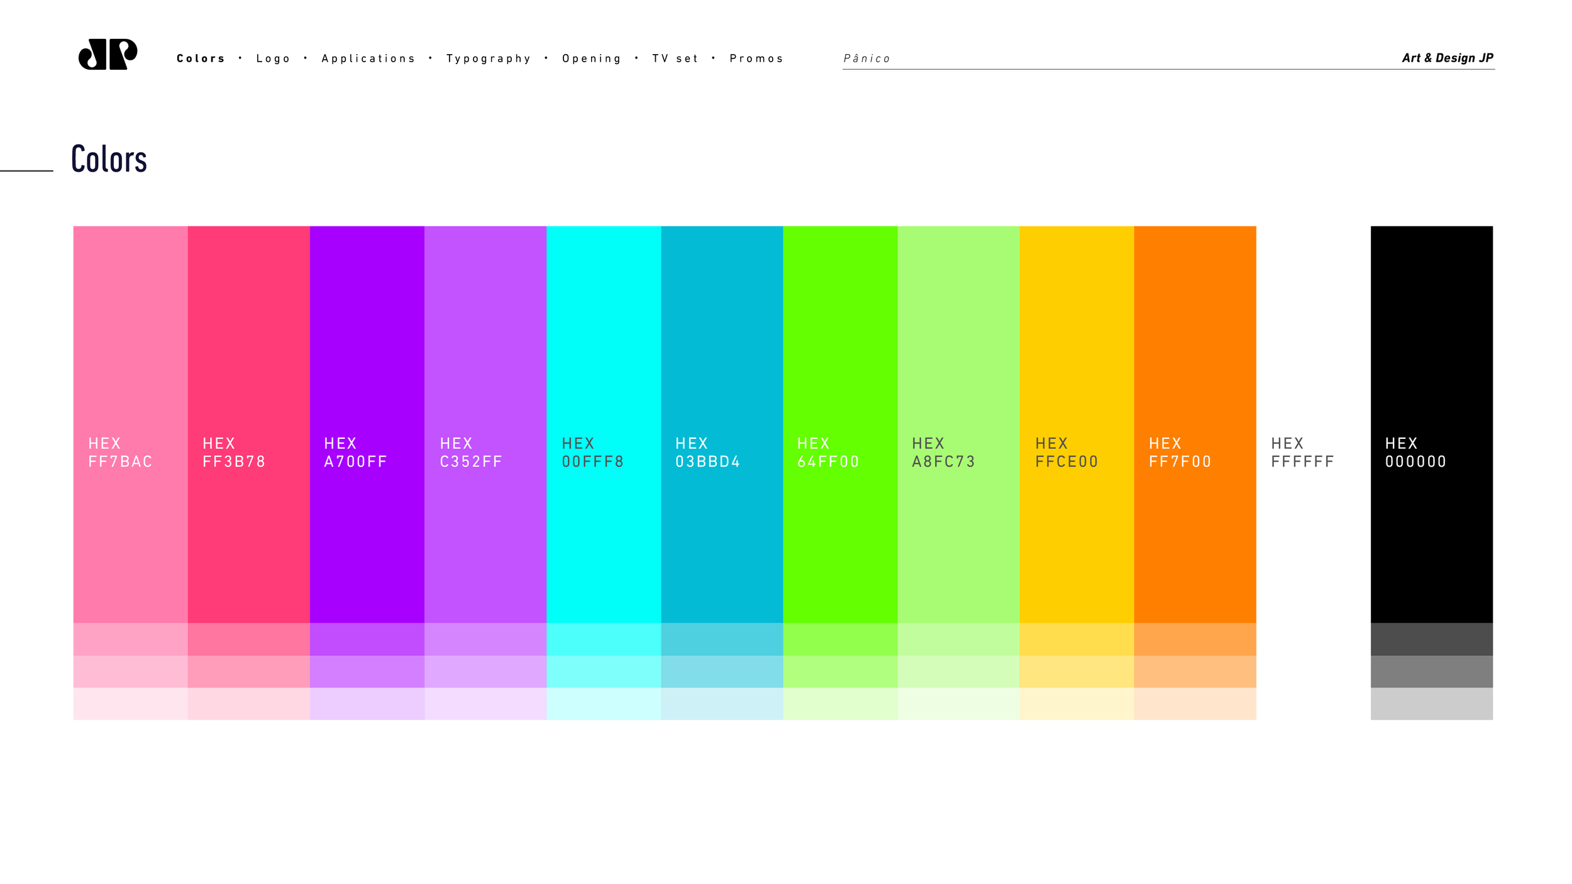
Task: Navigate to the Typography section
Action: pos(489,58)
